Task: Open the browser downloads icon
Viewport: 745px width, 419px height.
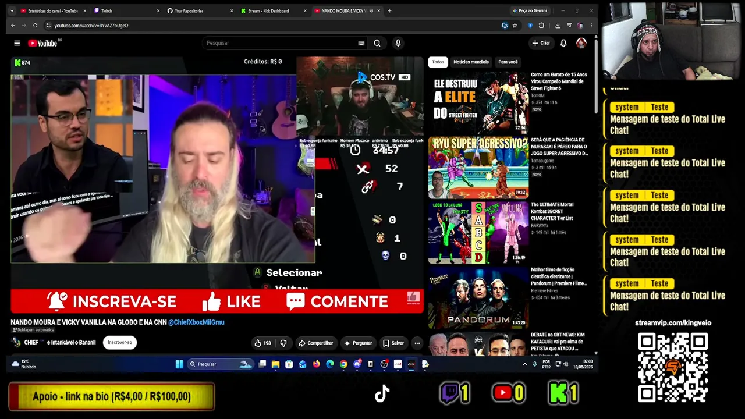Action: (558, 26)
